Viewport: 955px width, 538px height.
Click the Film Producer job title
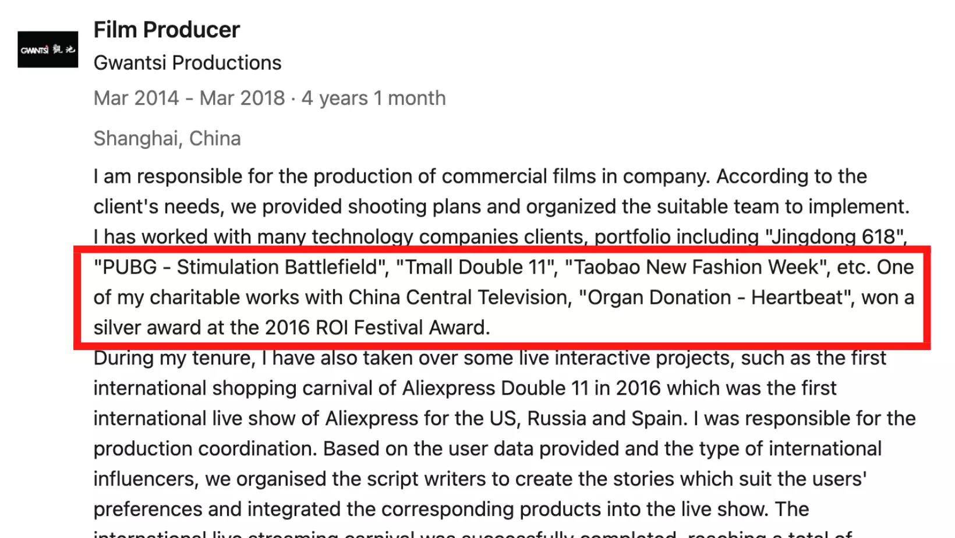click(x=167, y=30)
